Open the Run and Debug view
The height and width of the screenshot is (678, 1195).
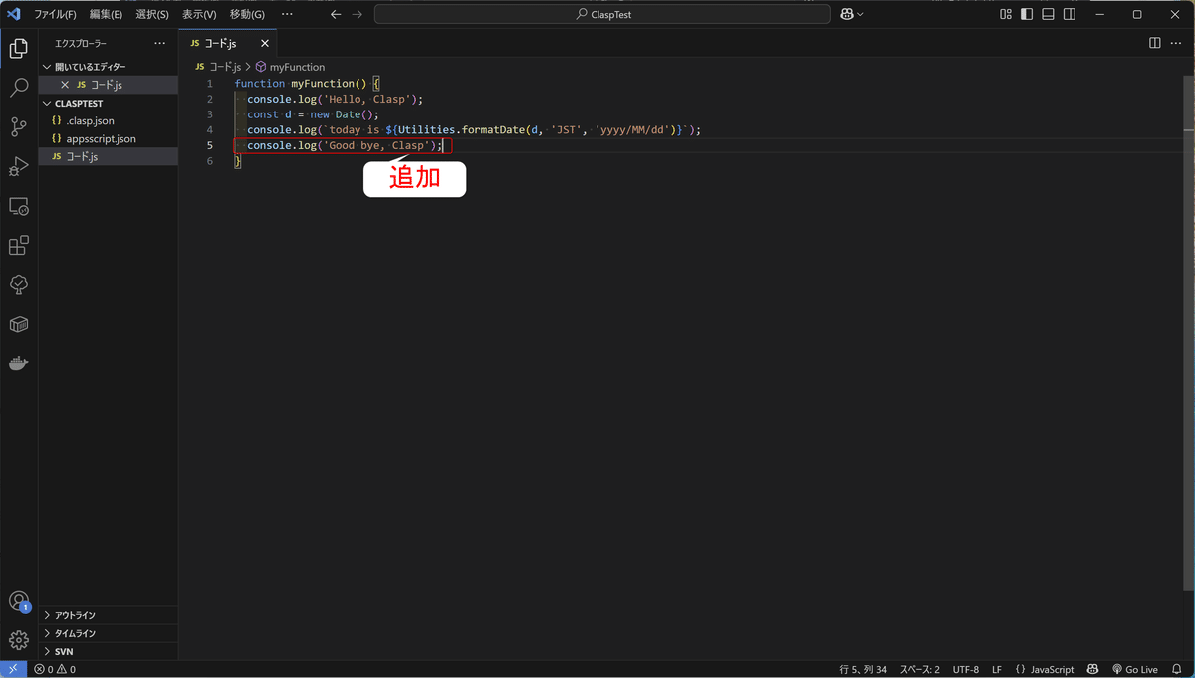(18, 166)
